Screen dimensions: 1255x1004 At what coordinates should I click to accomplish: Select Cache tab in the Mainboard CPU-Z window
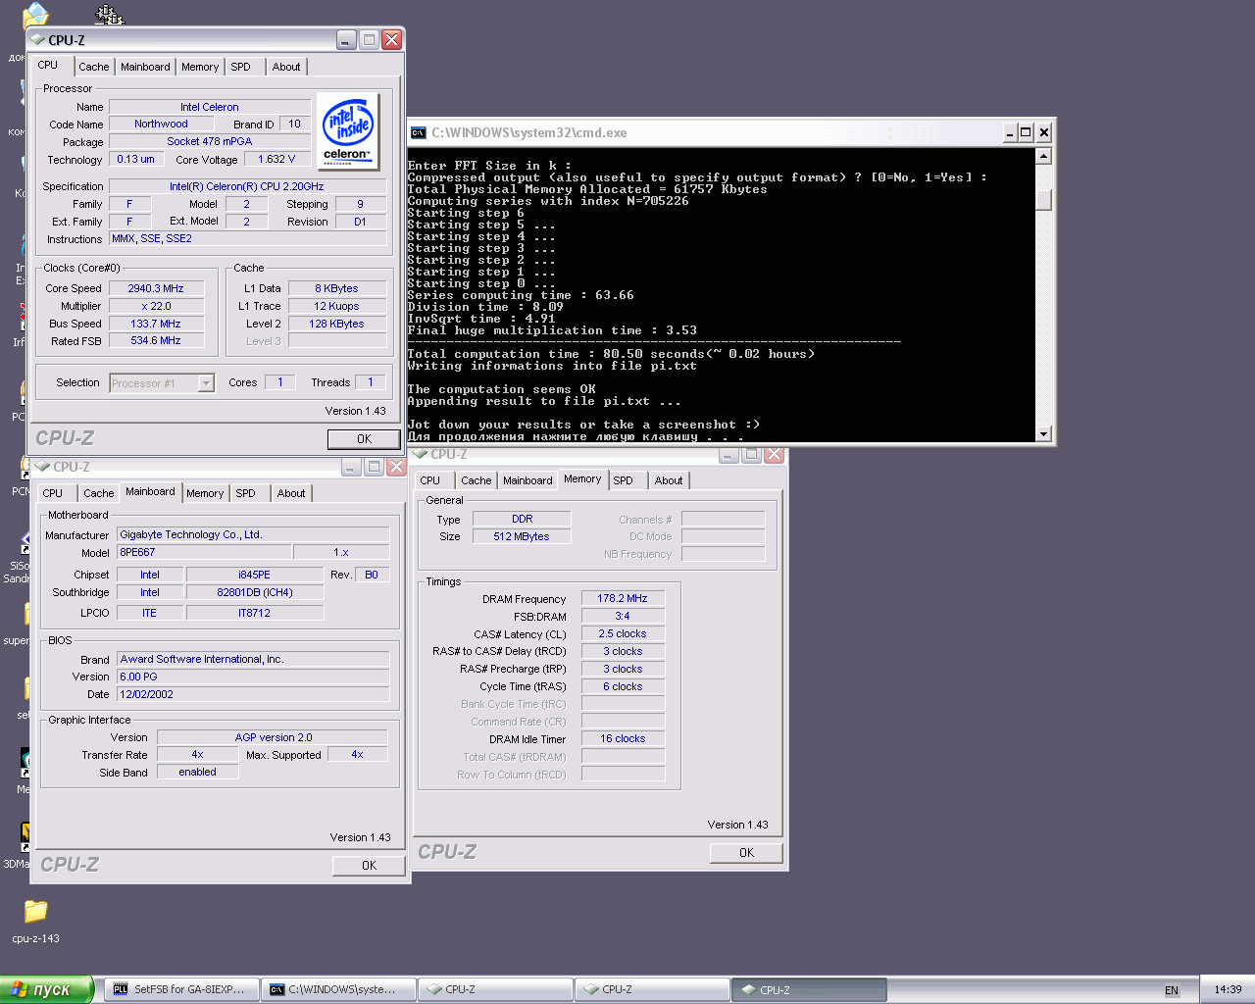pyautogui.click(x=98, y=493)
